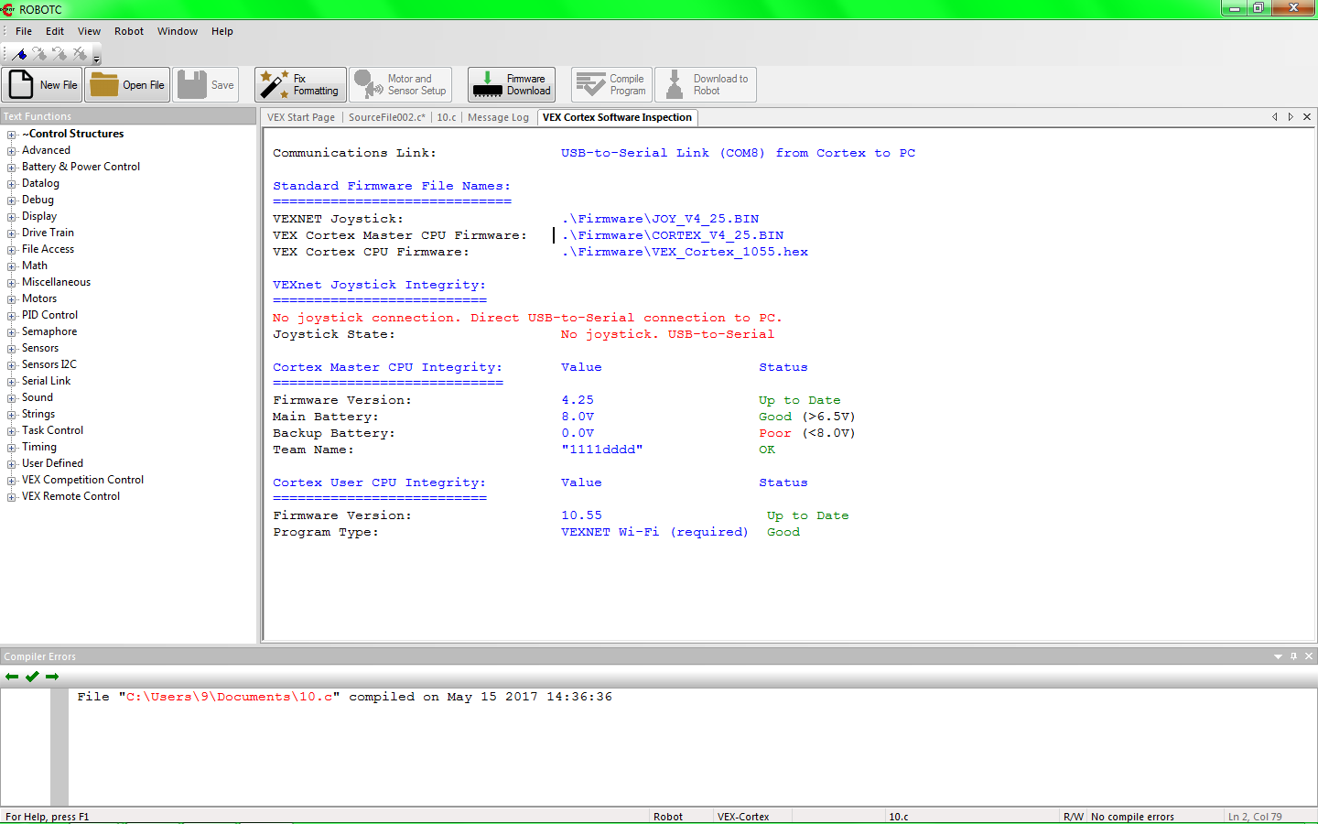
Task: Click the Open File folder button
Action: [127, 85]
